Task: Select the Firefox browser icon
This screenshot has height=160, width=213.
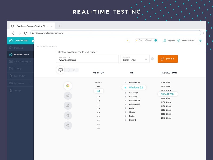Action: [x=68, y=96]
